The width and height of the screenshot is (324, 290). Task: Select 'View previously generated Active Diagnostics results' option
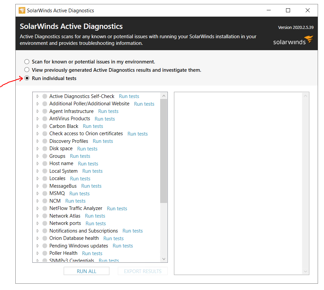click(x=27, y=70)
